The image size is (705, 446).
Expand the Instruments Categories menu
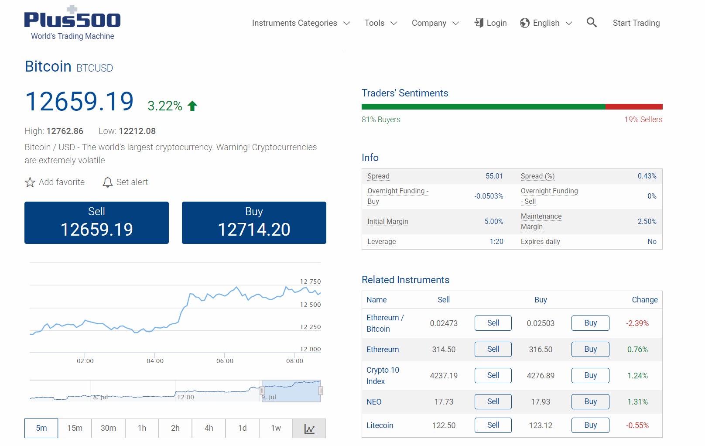click(301, 23)
